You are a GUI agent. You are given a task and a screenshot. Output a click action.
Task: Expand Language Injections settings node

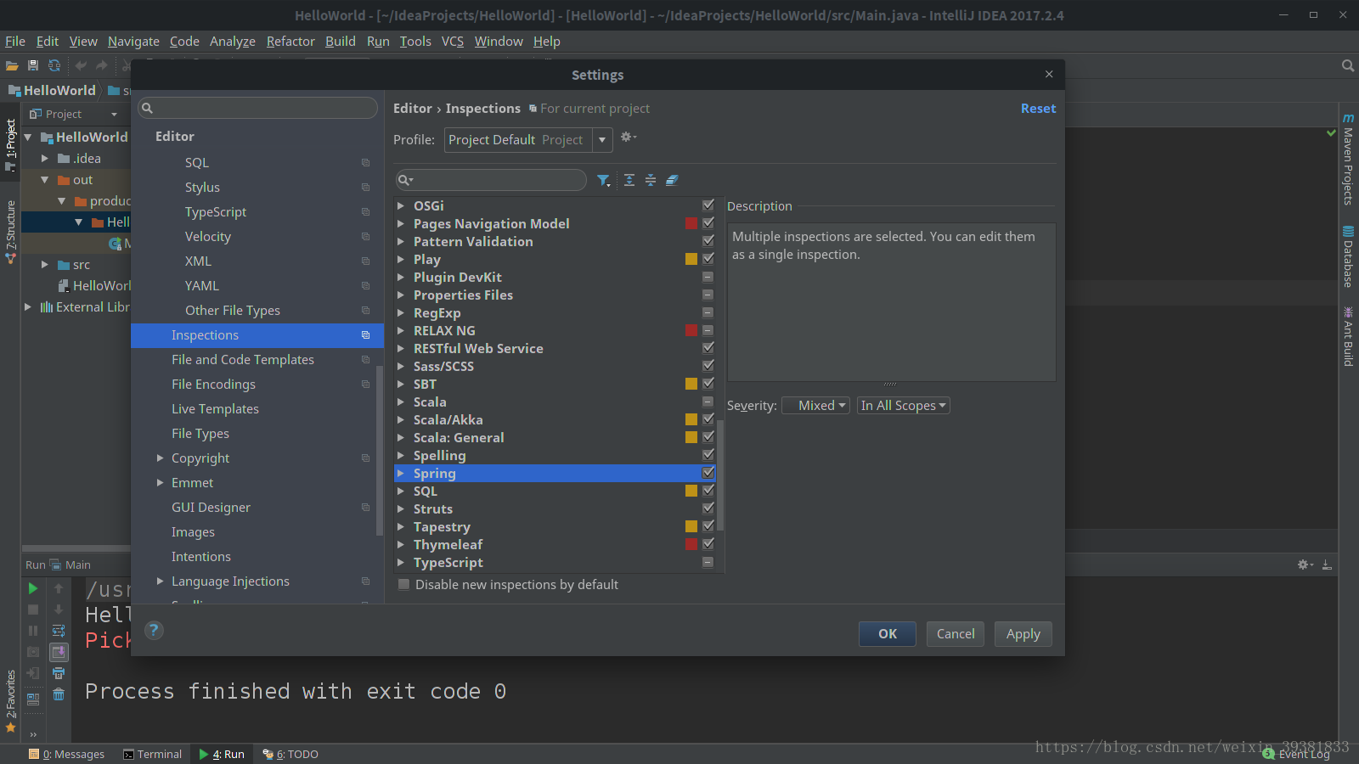pos(160,581)
